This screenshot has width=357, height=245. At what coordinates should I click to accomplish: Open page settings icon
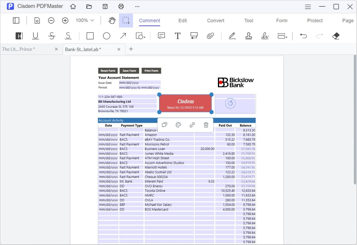tap(37, 20)
